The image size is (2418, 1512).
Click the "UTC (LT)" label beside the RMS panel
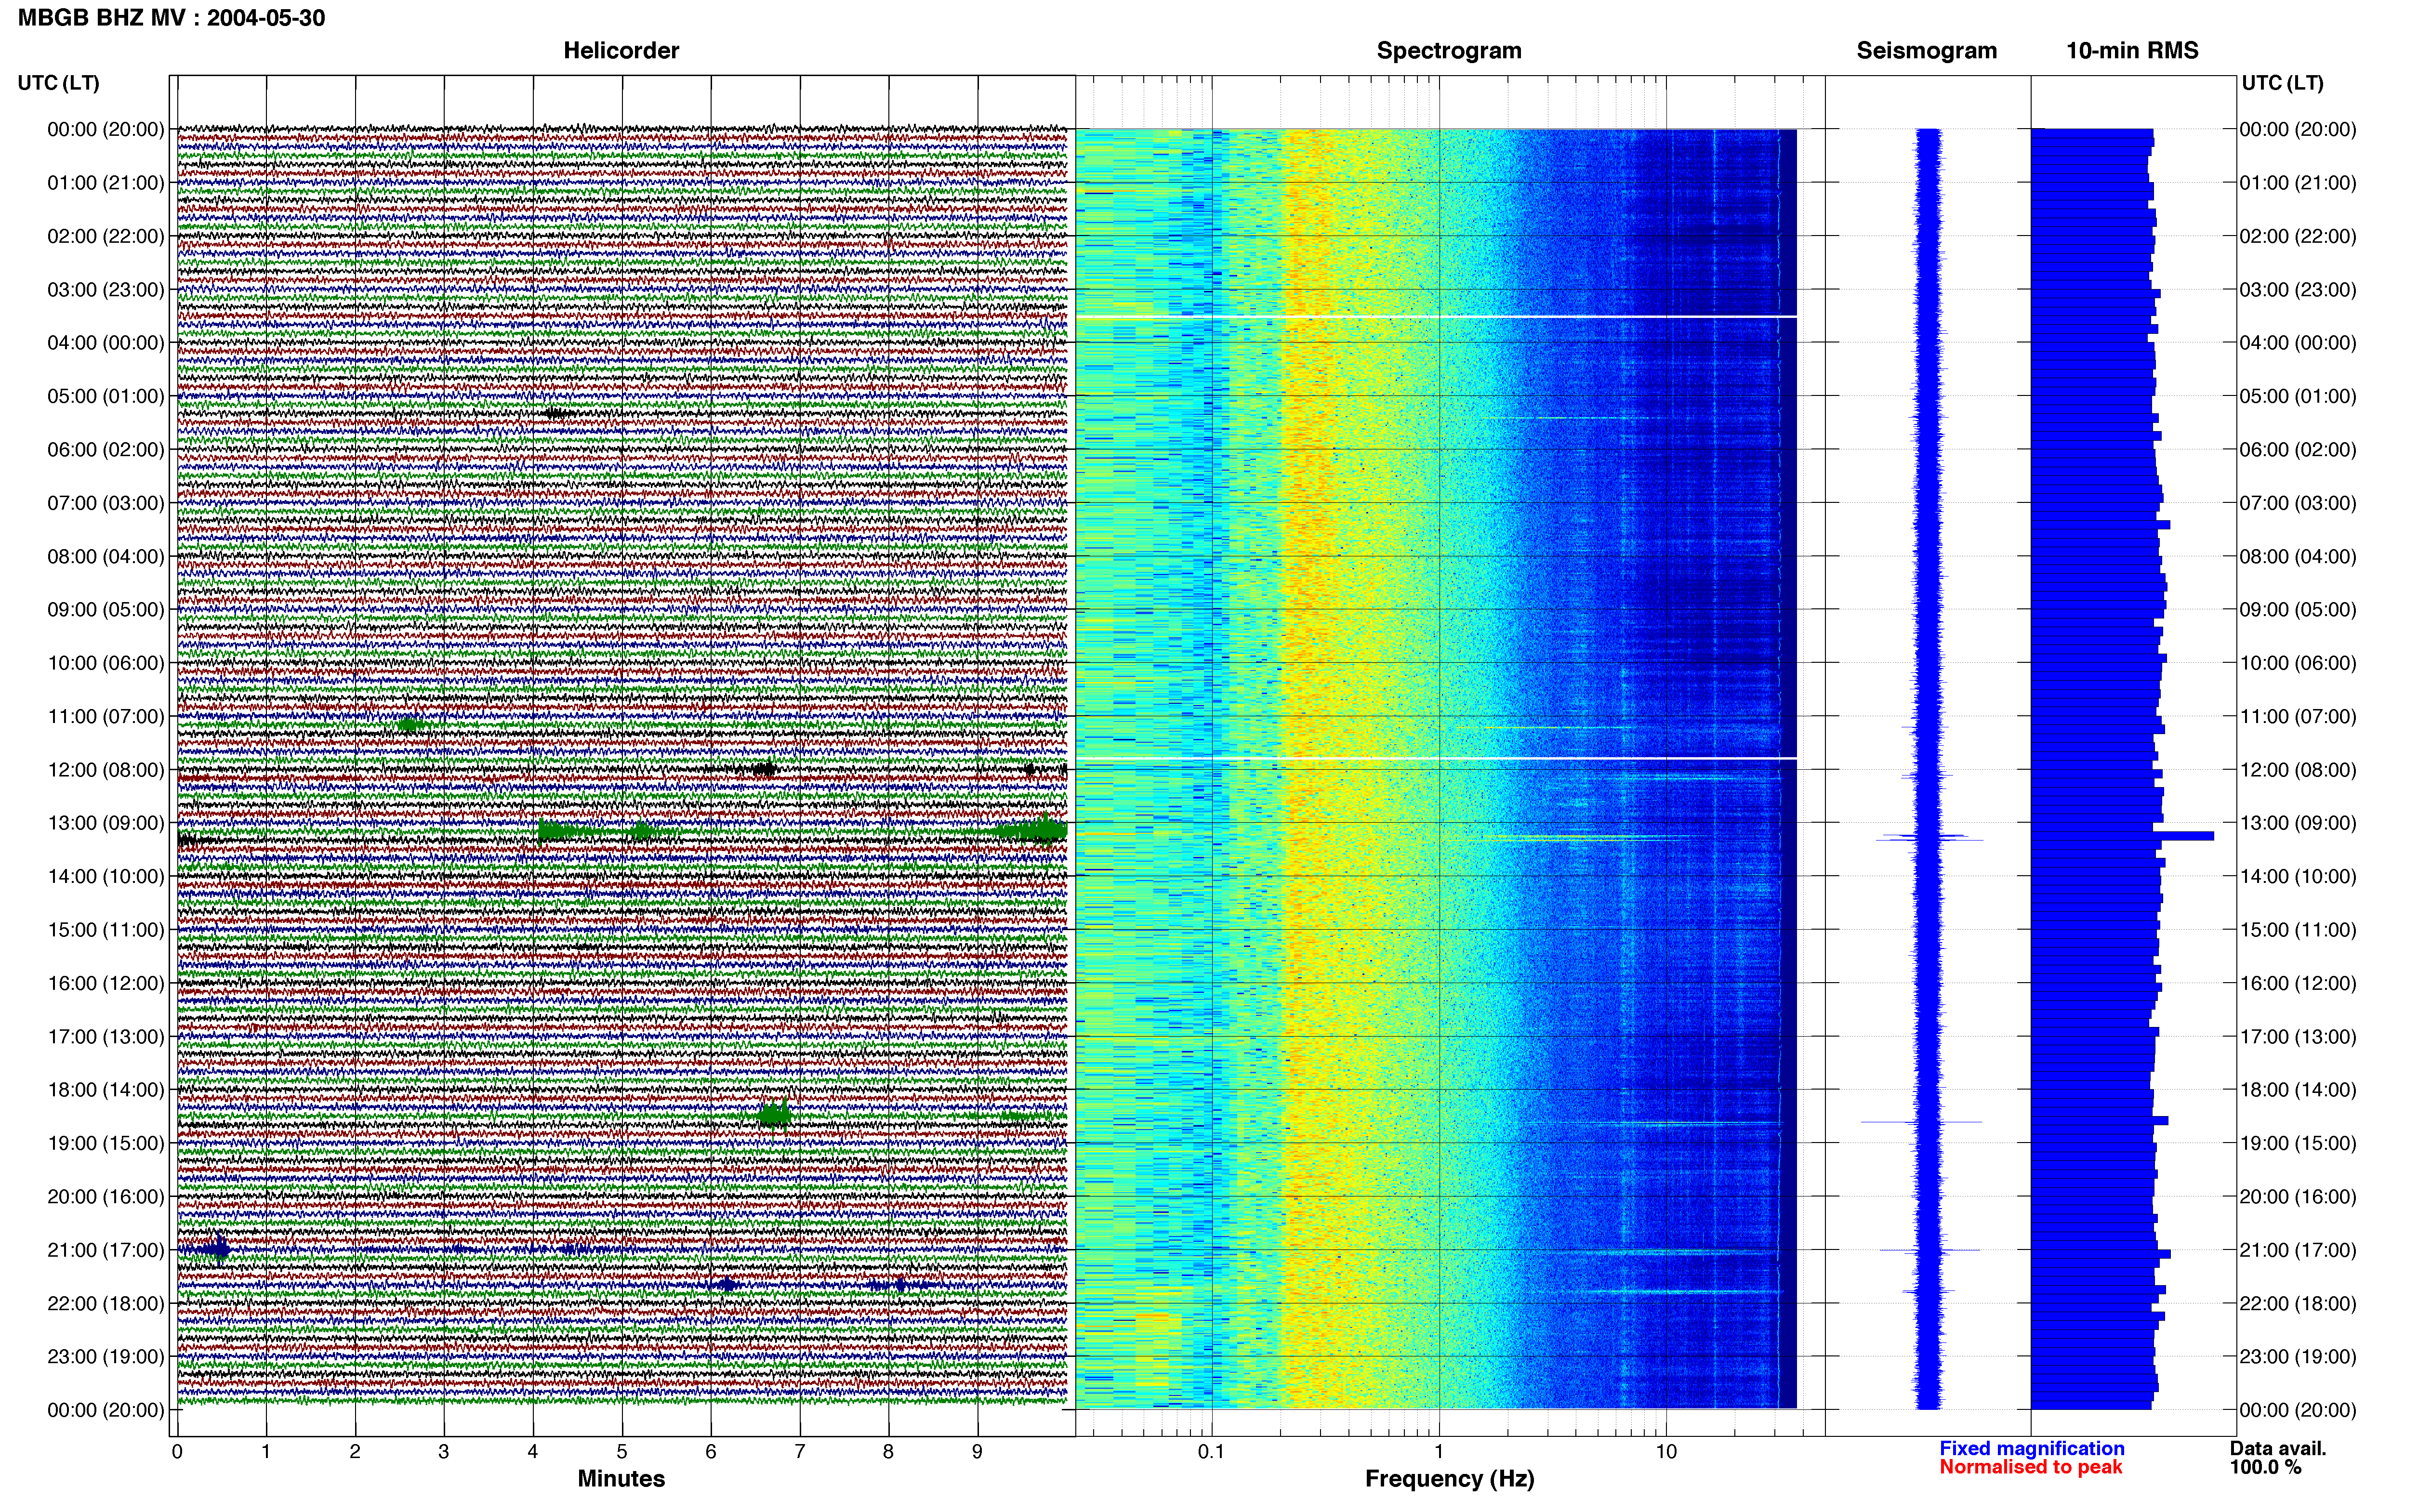(x=2282, y=83)
